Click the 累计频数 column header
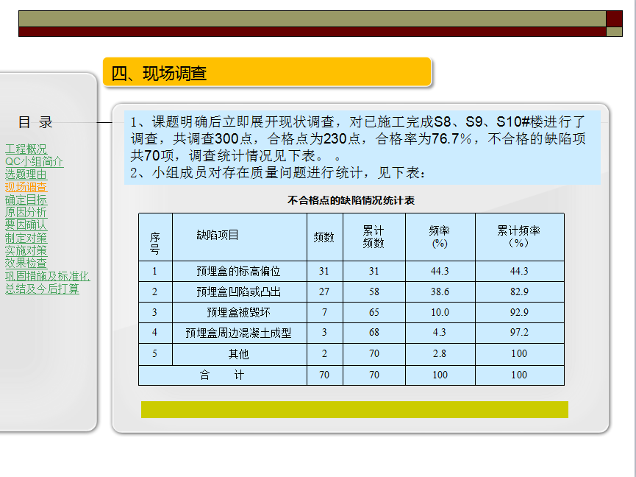The image size is (636, 477). click(x=374, y=237)
